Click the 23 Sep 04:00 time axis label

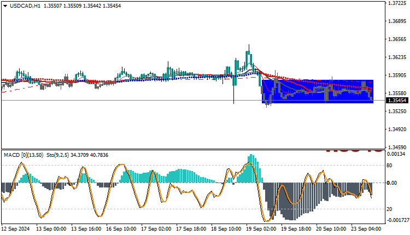pos(366,229)
